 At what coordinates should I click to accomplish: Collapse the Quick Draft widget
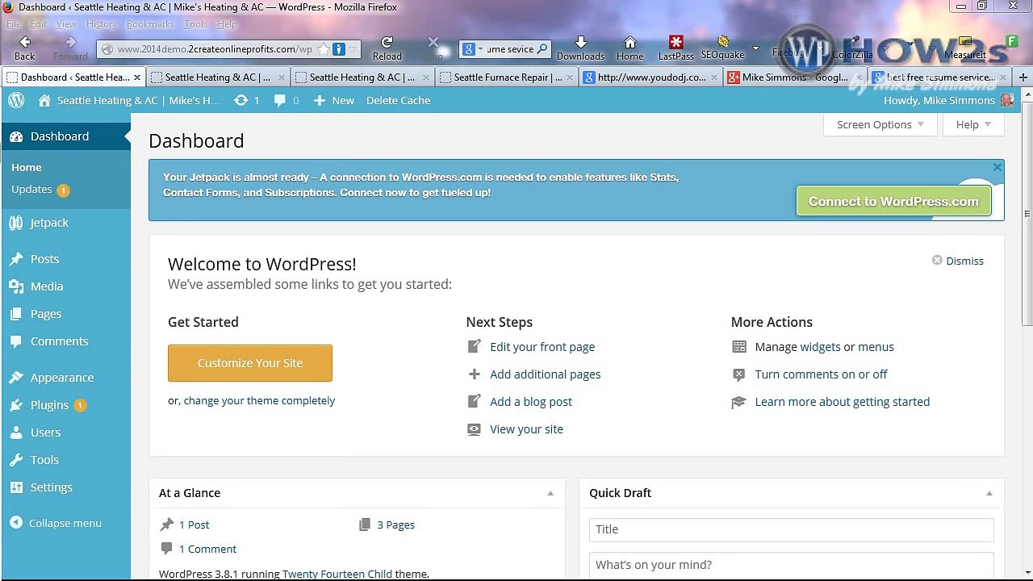click(x=989, y=493)
